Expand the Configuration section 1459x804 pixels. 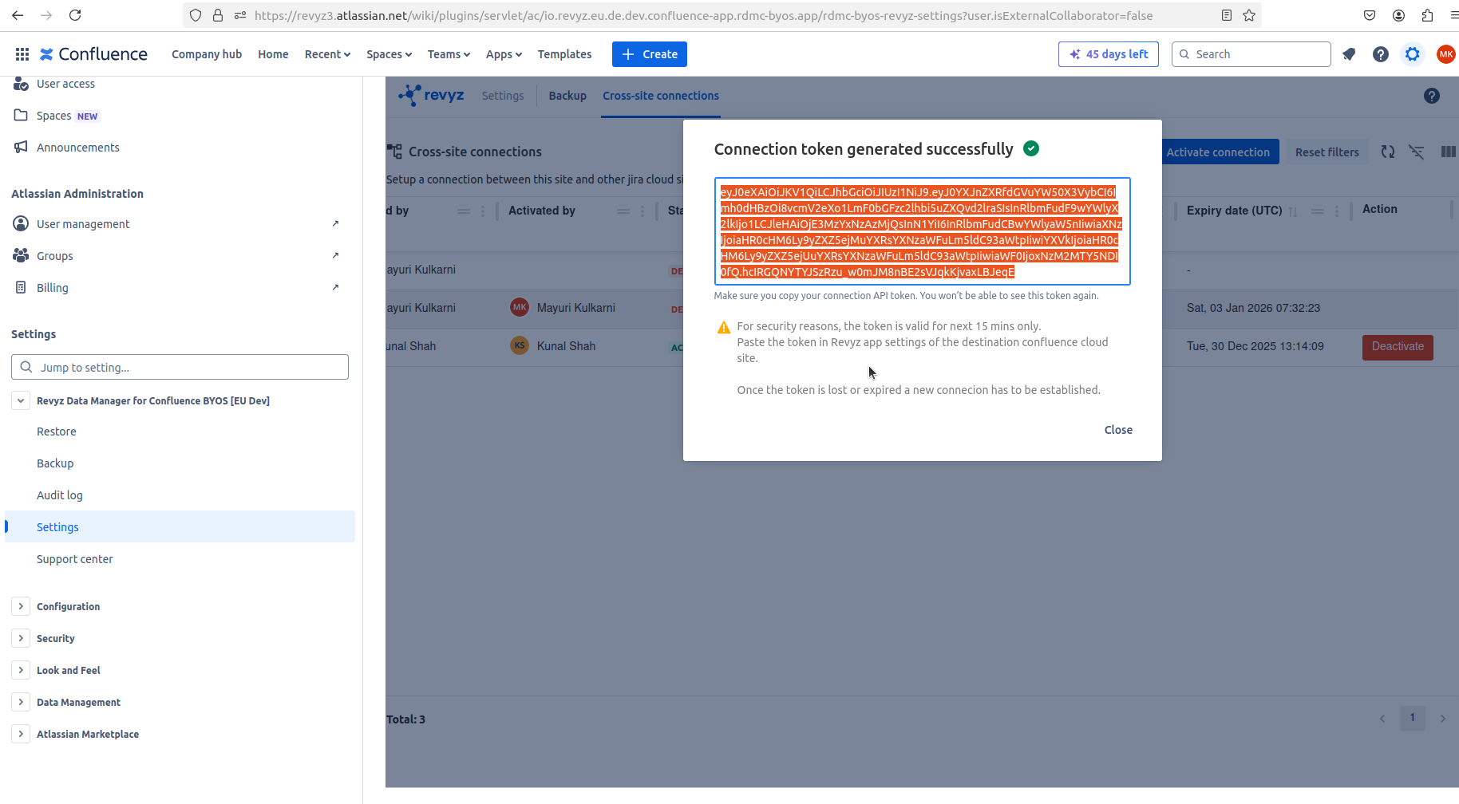pos(21,606)
